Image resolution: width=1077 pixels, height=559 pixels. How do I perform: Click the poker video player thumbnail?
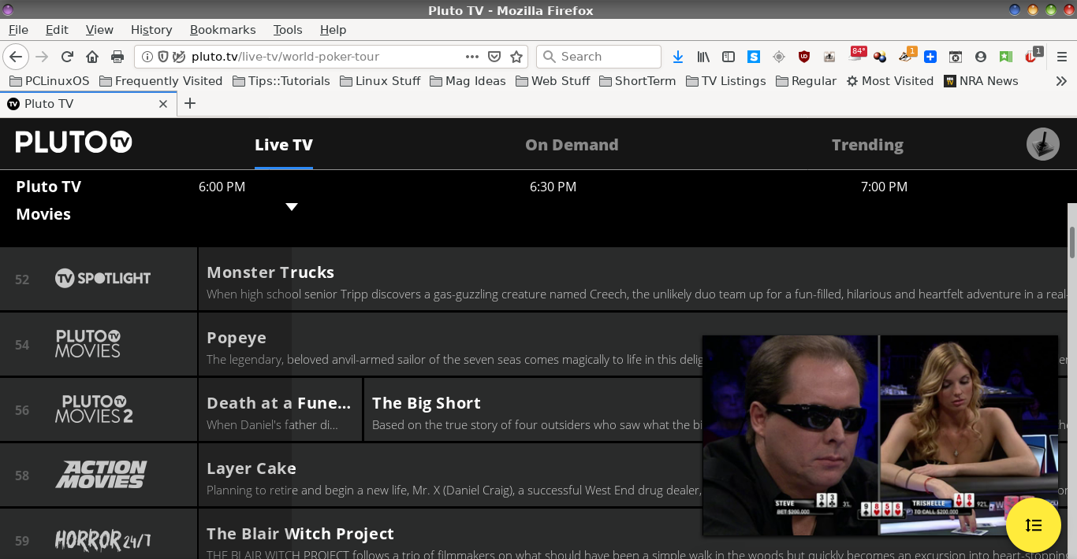coord(880,435)
